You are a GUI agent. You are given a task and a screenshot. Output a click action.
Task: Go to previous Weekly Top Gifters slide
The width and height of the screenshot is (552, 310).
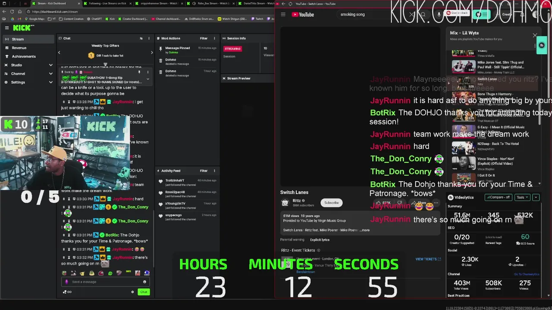59,53
